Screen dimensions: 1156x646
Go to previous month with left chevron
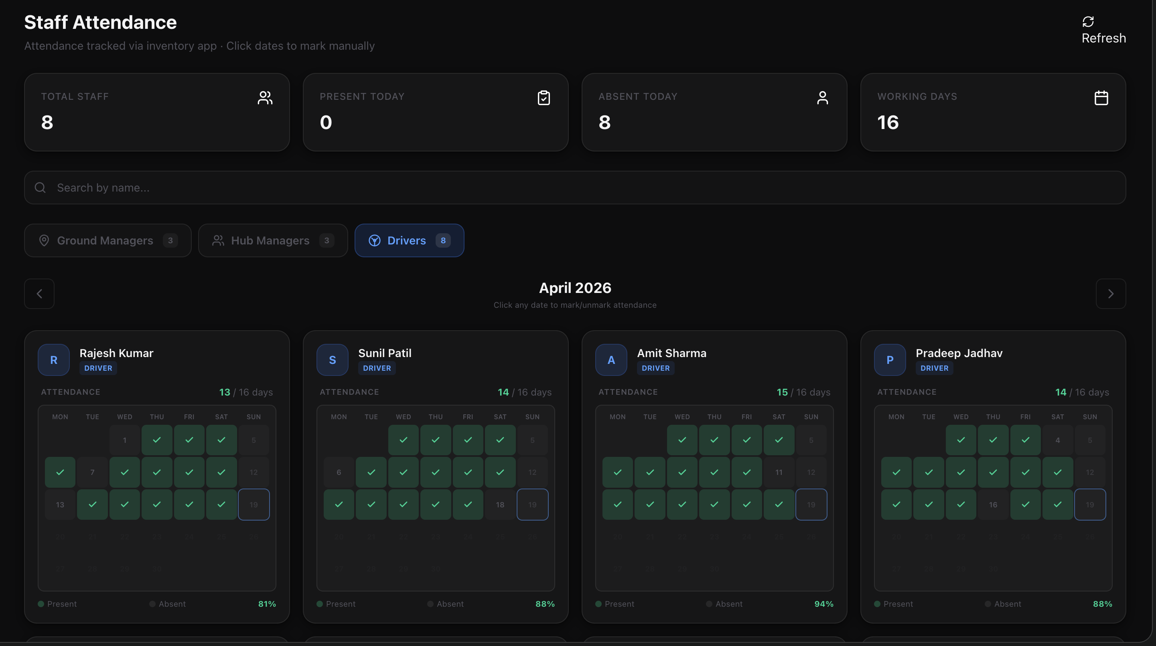[x=39, y=294]
